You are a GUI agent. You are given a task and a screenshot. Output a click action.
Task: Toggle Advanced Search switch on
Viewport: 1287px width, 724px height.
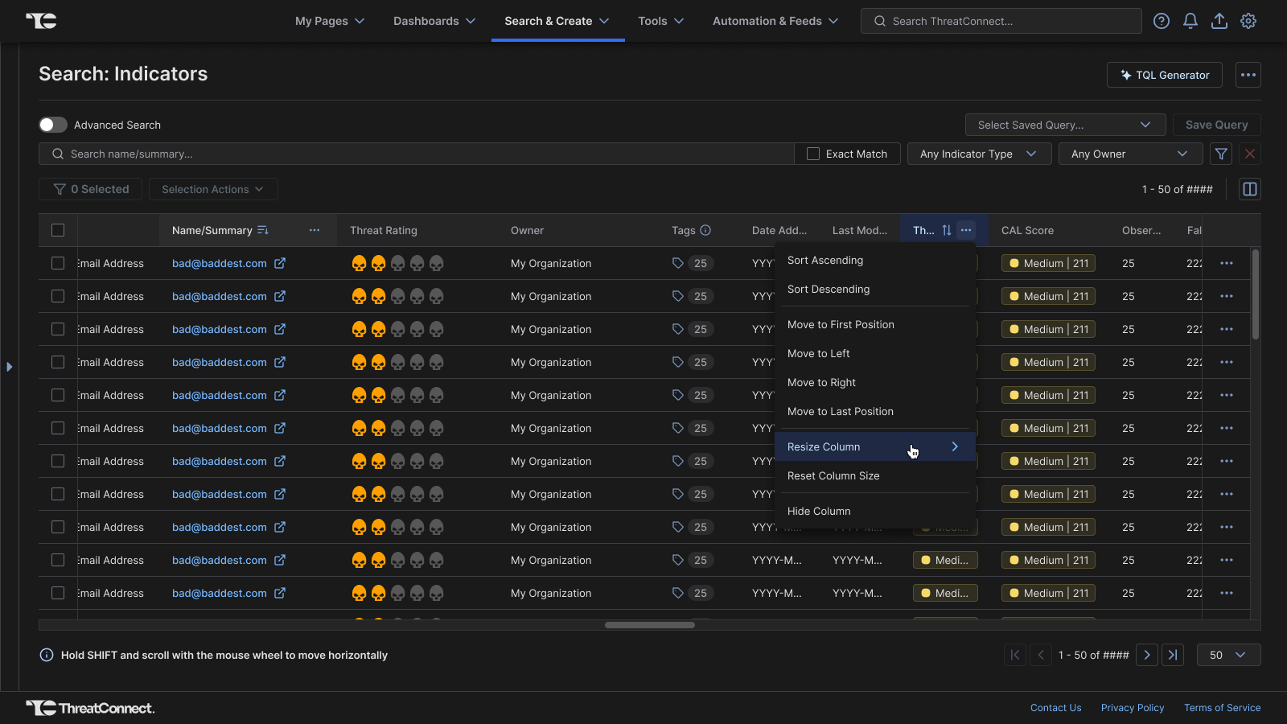53,125
